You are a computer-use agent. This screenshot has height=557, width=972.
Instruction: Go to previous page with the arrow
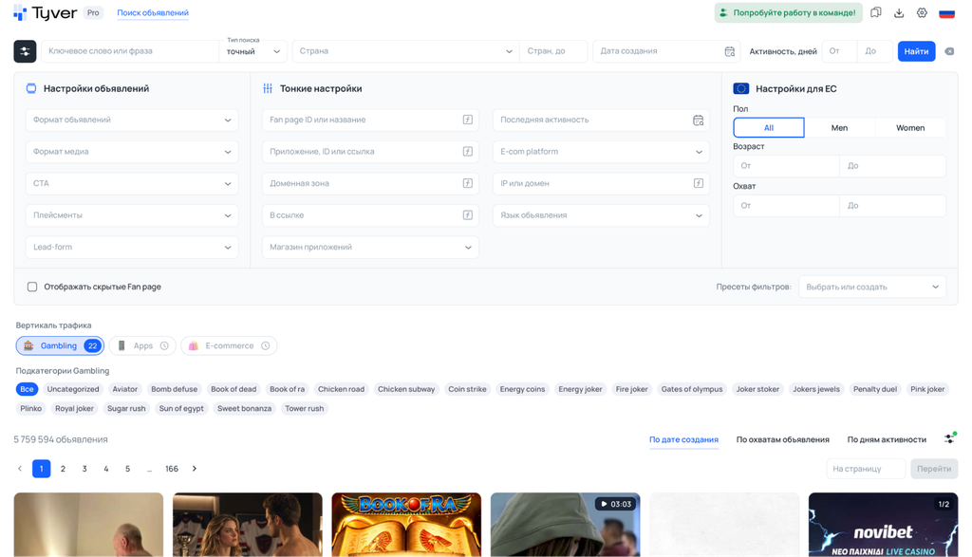20,469
